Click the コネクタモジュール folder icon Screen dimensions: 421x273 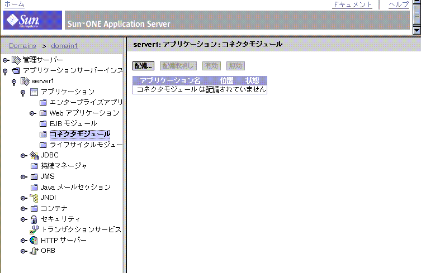pos(43,135)
